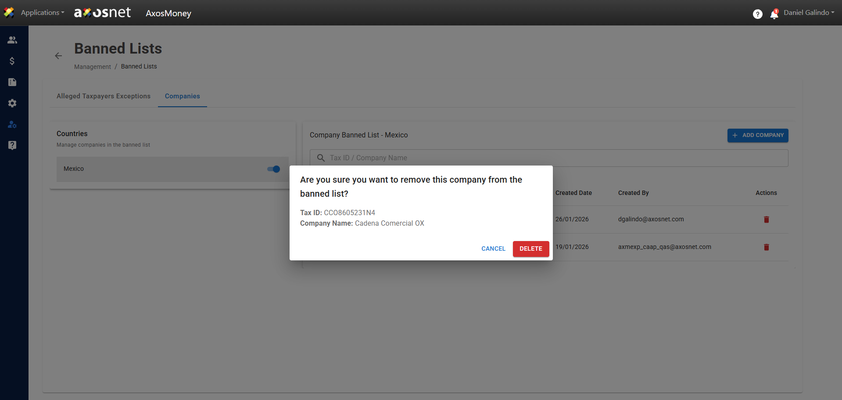Select the user management icon in sidebar
The width and height of the screenshot is (842, 400).
point(12,125)
